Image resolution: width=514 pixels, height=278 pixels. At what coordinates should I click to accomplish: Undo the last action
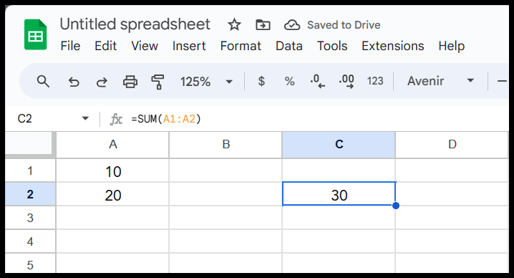[74, 82]
